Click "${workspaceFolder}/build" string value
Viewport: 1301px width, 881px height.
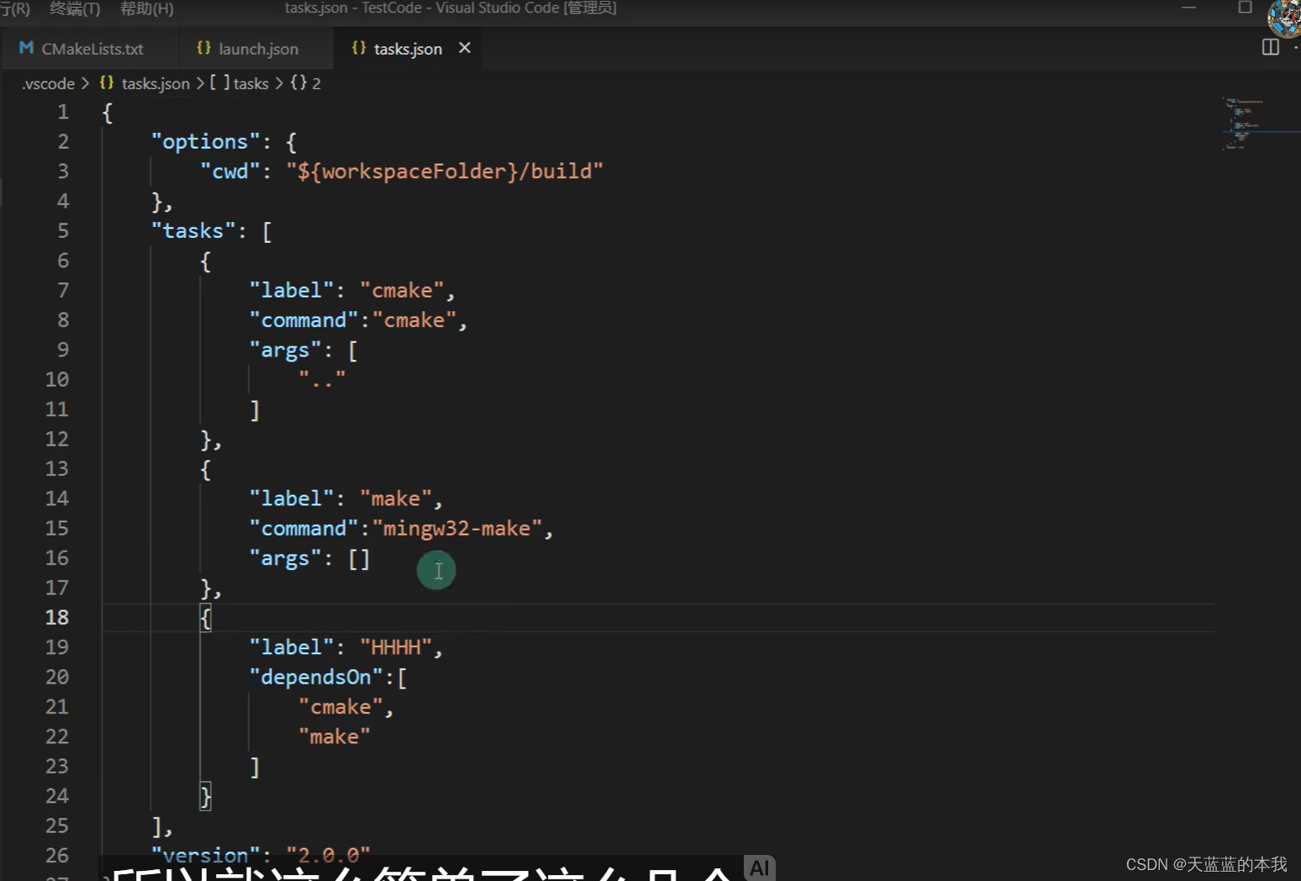(x=445, y=171)
